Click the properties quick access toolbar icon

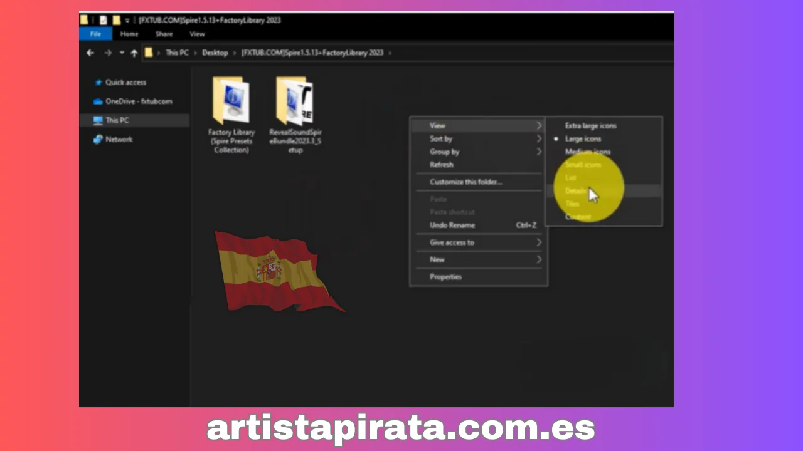(104, 20)
